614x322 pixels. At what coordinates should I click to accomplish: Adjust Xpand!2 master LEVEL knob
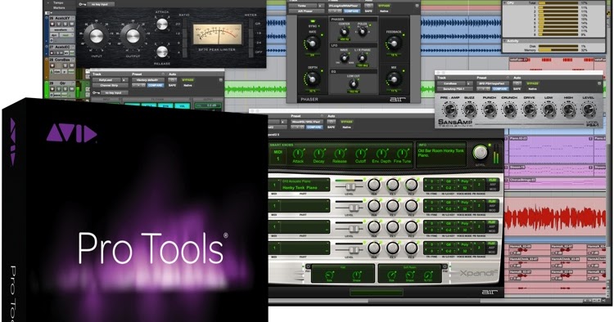tap(481, 153)
